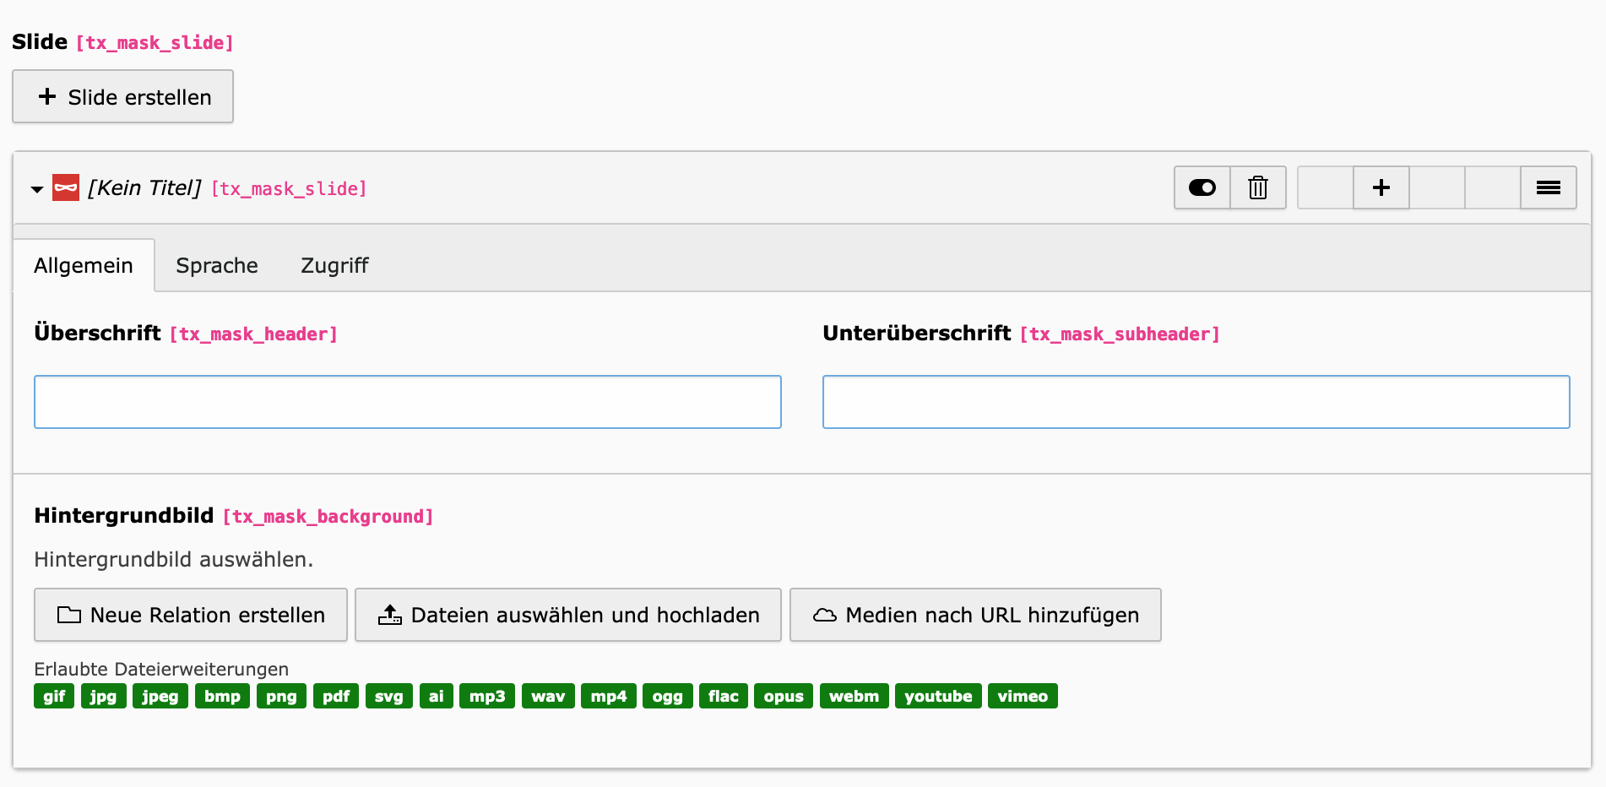Click Neue Relation erstellen button
Image resolution: width=1606 pixels, height=787 pixels.
[191, 615]
